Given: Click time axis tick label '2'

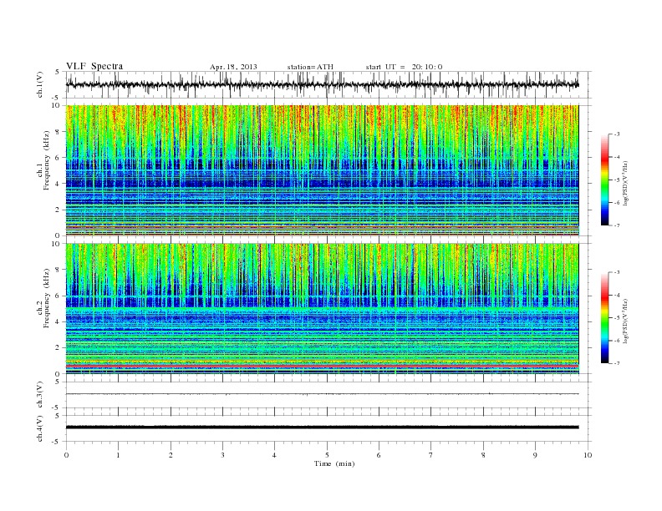Looking at the screenshot, I should pyautogui.click(x=171, y=455).
